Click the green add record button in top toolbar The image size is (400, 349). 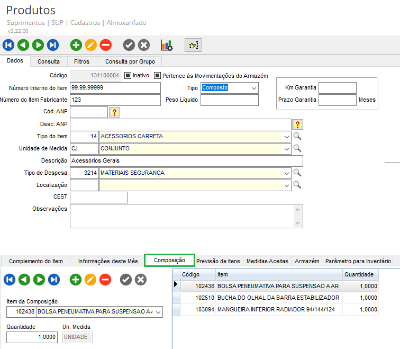pos(76,45)
